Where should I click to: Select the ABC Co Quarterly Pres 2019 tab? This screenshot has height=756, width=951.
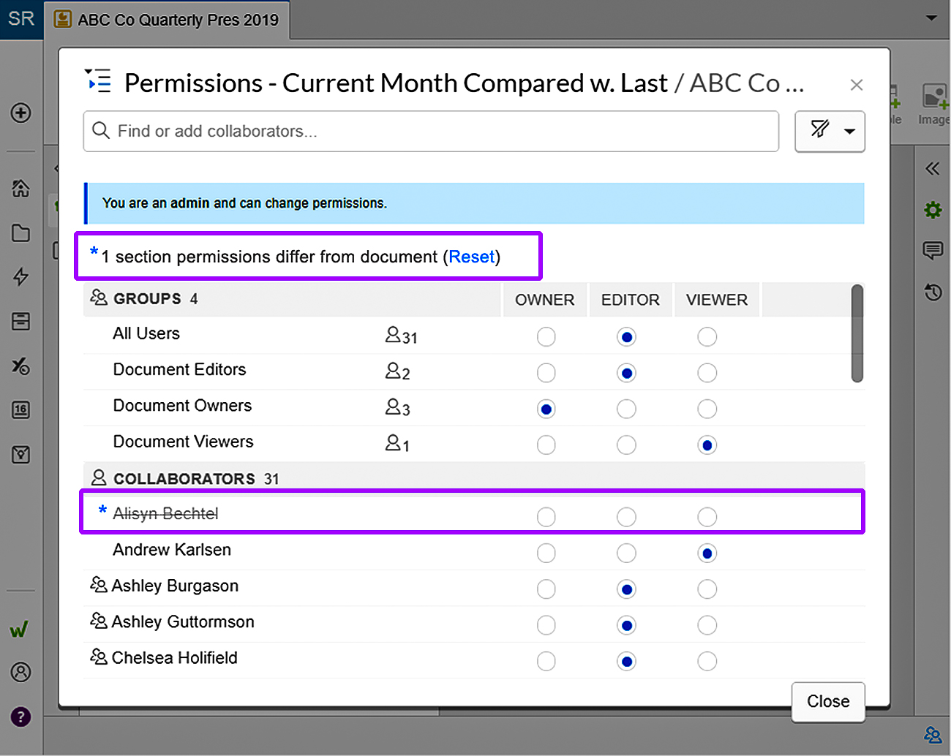click(170, 20)
